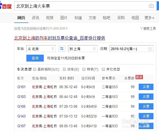
Task: Click 06:44-12:48 departure time text
Action: click(68, 97)
